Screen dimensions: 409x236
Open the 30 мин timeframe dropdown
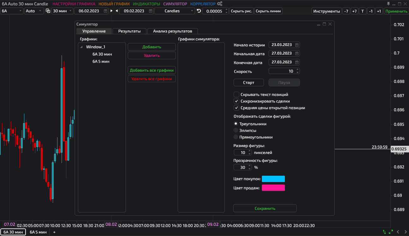click(62, 11)
